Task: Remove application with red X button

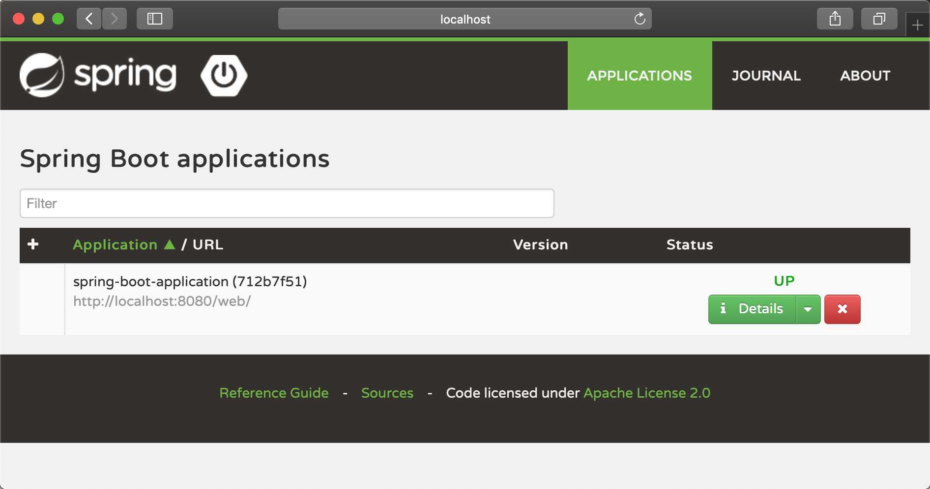Action: click(x=842, y=309)
